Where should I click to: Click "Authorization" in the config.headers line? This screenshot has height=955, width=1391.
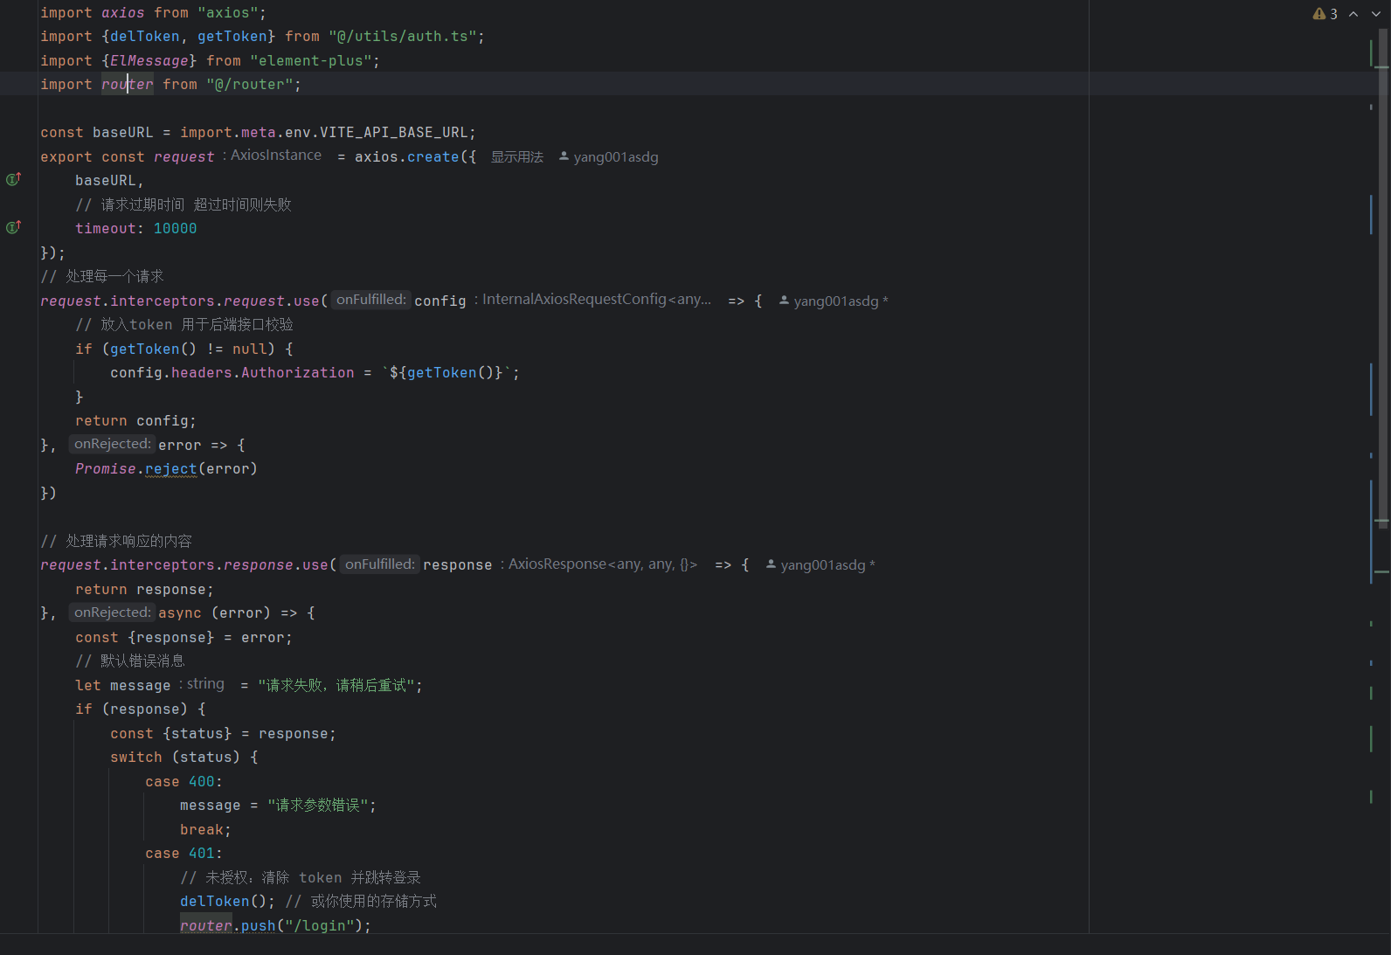coord(297,373)
